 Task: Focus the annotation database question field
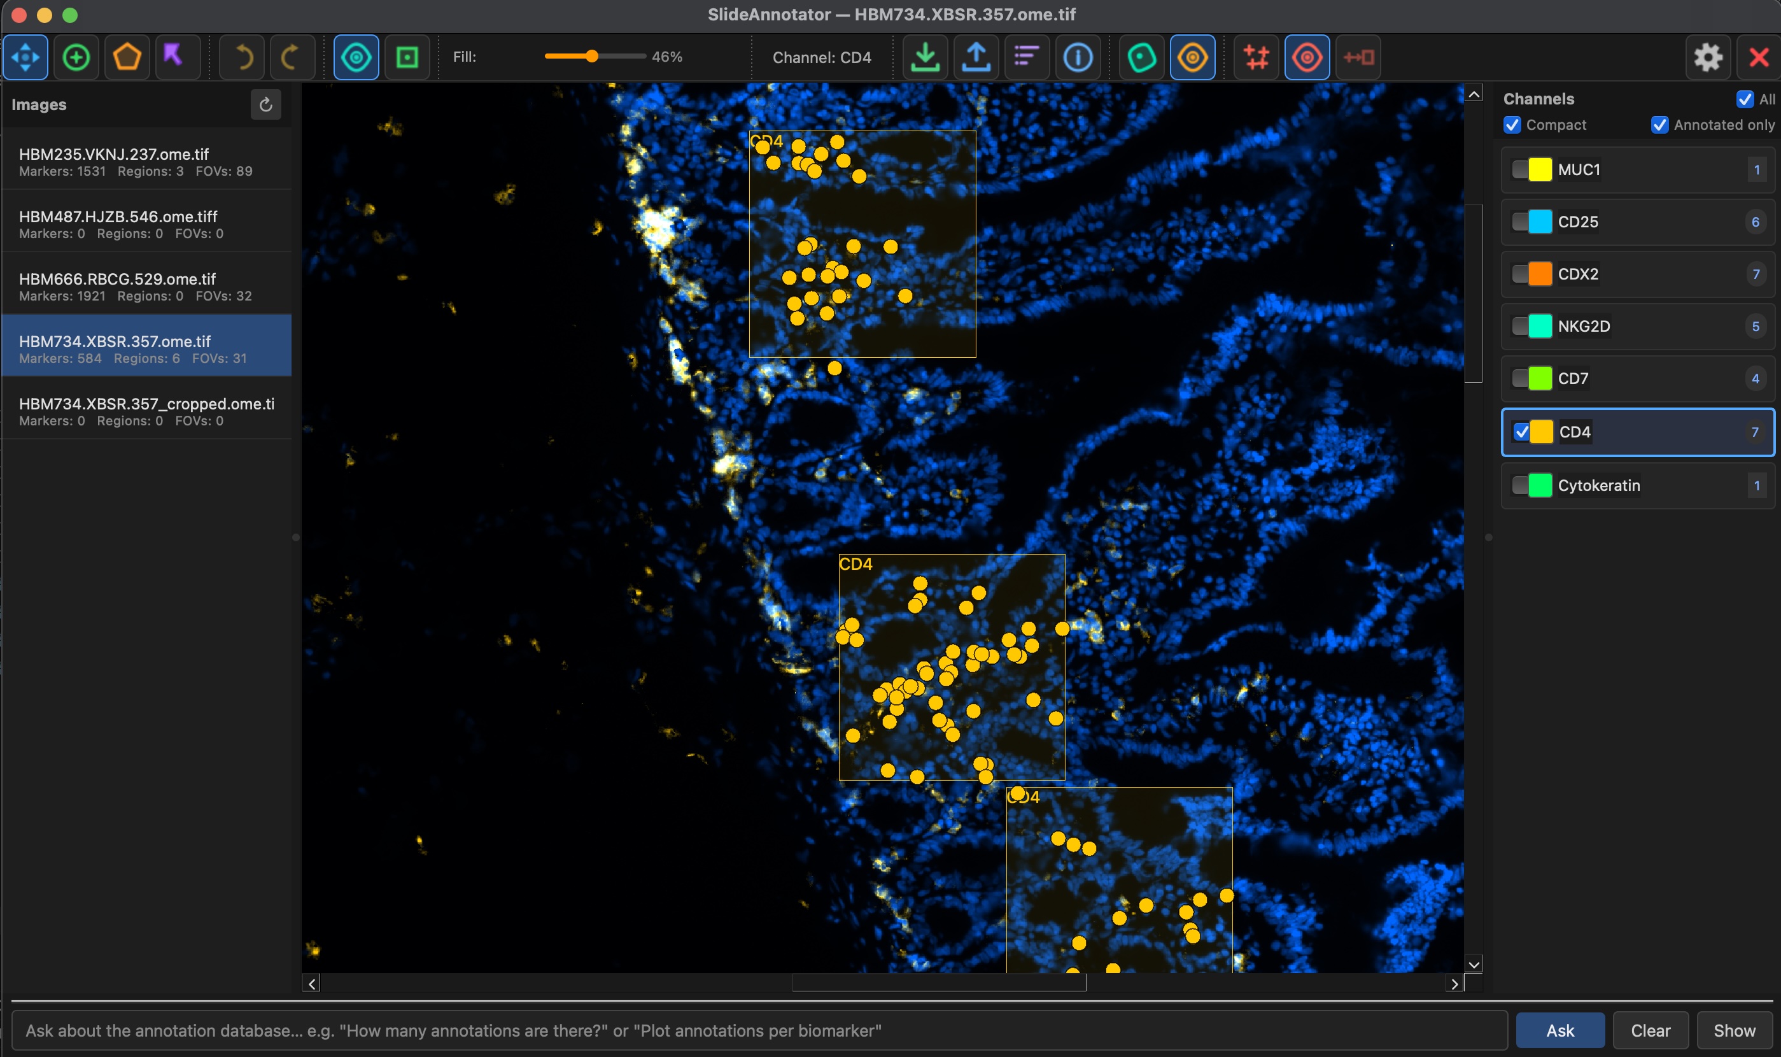(759, 1030)
